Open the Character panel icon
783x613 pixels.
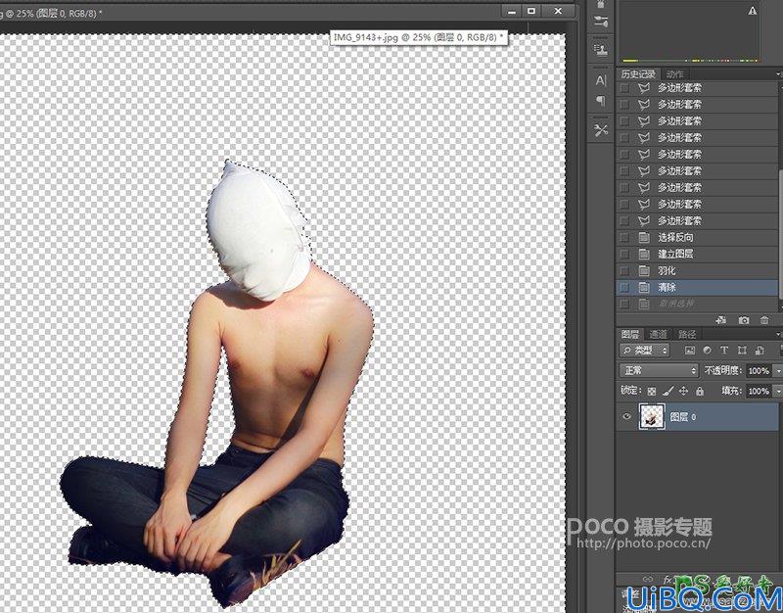click(x=601, y=81)
